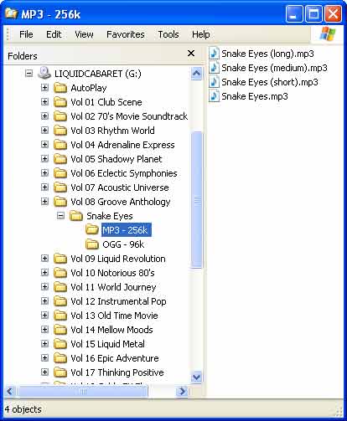Click Vol 17 Thinking Positive folder icon
Viewport: 347px width, 421px height.
[60, 372]
